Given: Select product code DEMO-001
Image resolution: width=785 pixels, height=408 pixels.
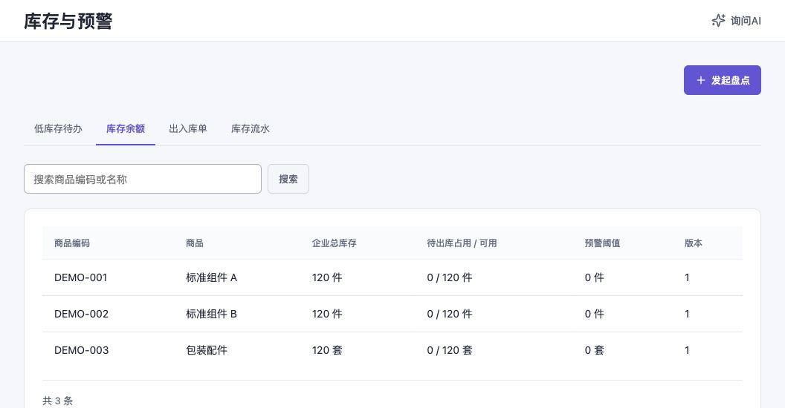Looking at the screenshot, I should (80, 277).
